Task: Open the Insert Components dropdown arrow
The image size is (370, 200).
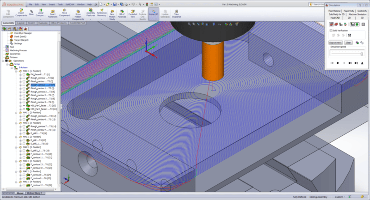Action: [x=21, y=19]
